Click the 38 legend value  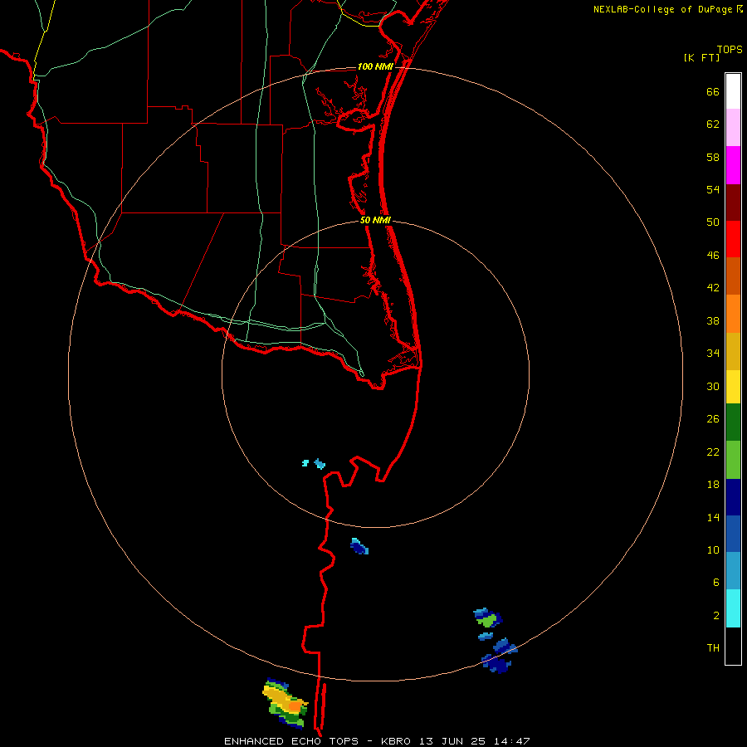(x=713, y=320)
